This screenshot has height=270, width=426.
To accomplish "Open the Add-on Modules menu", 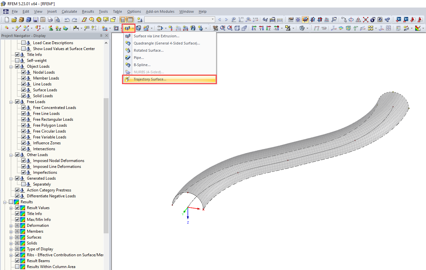I will (x=160, y=11).
